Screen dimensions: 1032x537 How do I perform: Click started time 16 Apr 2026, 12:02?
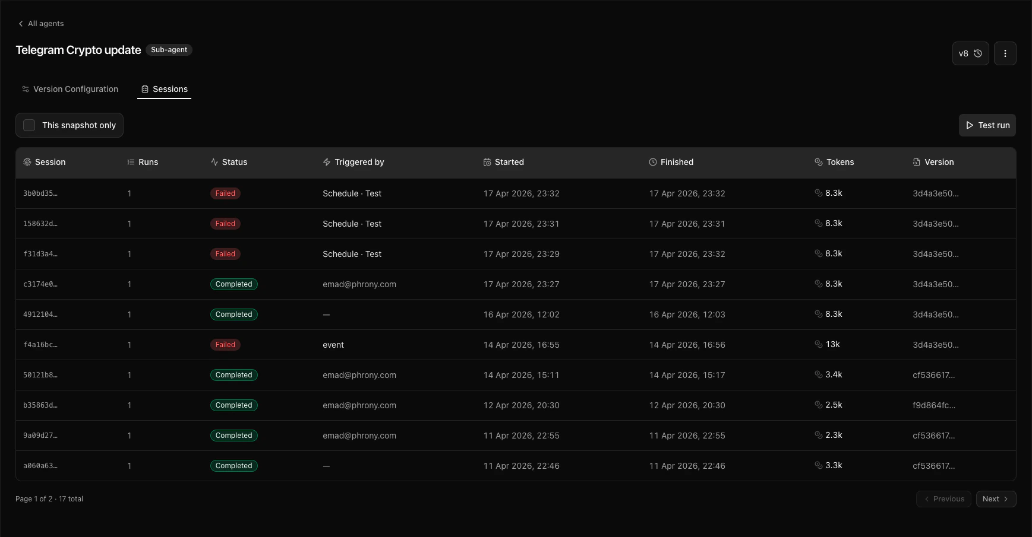coord(522,314)
